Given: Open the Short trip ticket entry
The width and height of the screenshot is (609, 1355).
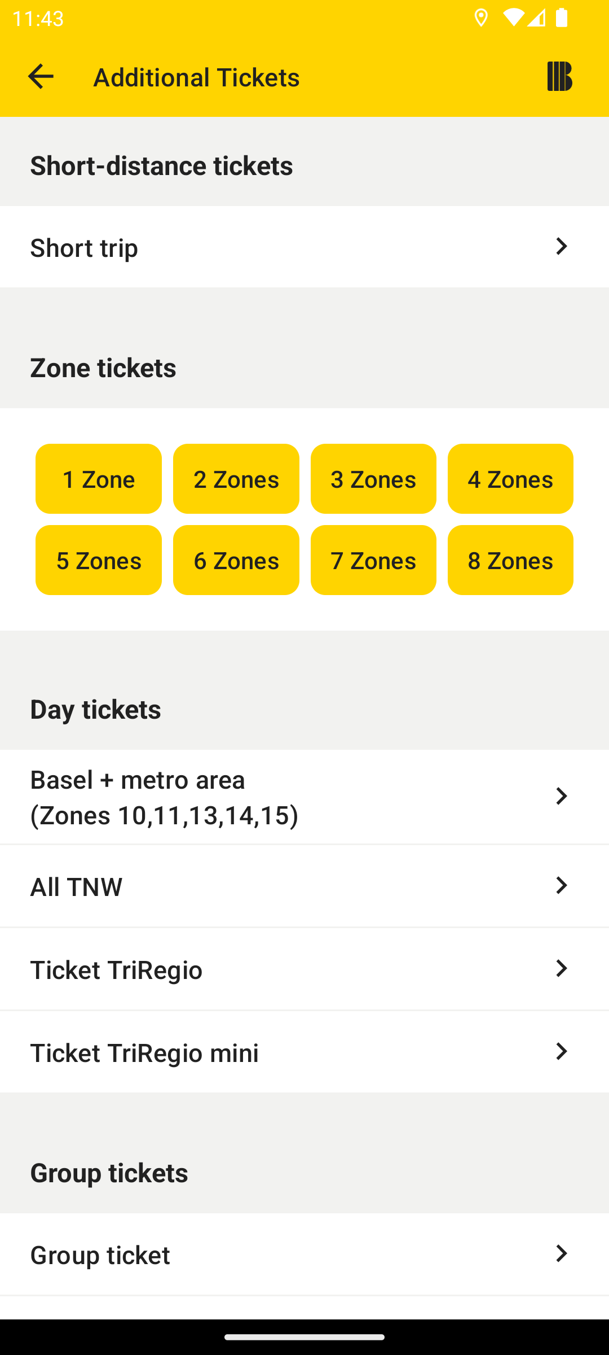Looking at the screenshot, I should 304,247.
